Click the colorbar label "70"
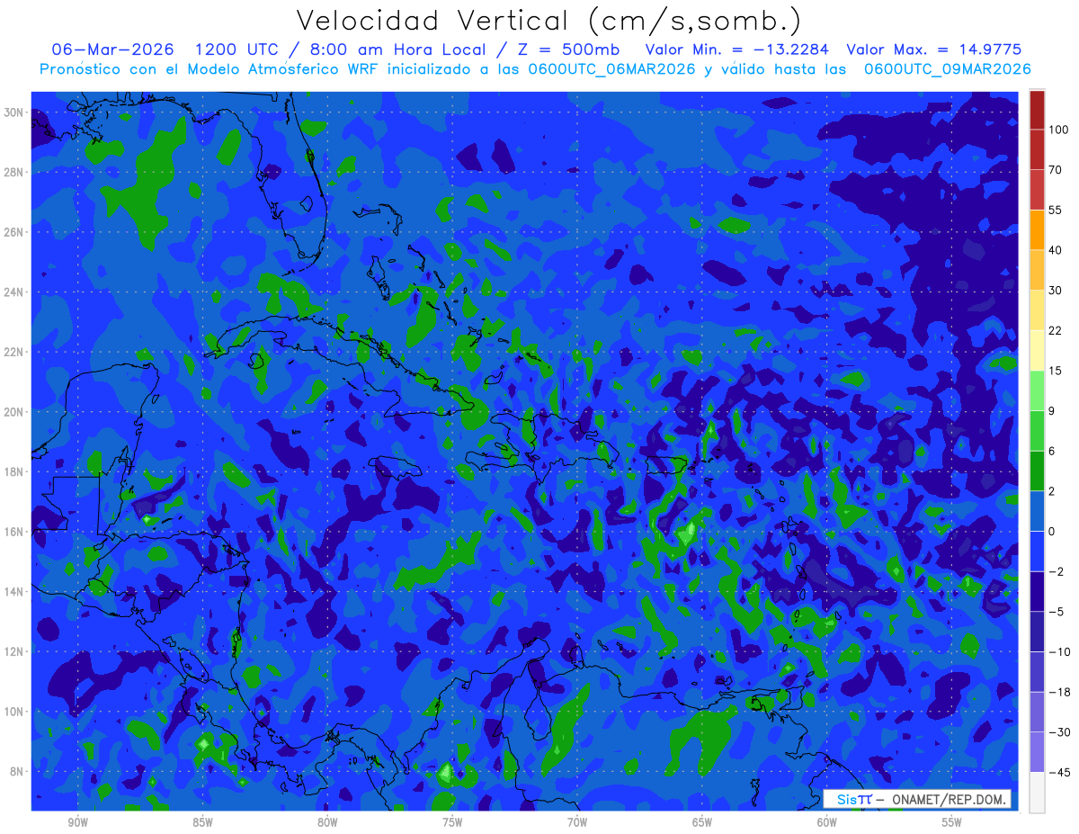The height and width of the screenshot is (834, 1079). [x=1056, y=170]
